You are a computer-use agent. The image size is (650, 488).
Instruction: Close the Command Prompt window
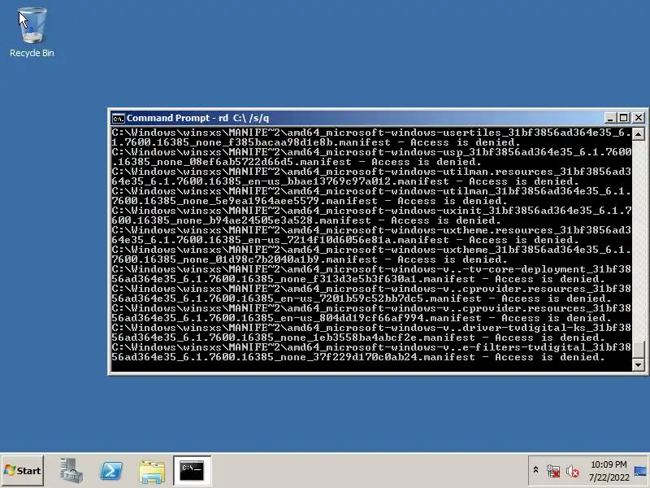[x=639, y=118]
